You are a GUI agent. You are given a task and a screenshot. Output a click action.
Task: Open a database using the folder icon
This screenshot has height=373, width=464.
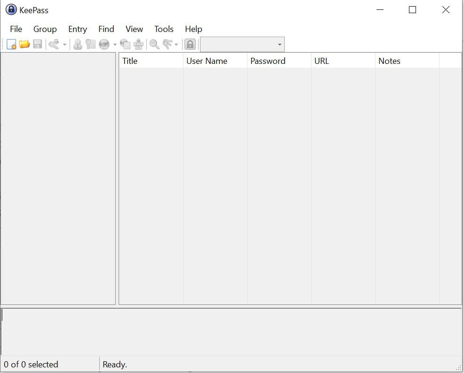coord(24,44)
